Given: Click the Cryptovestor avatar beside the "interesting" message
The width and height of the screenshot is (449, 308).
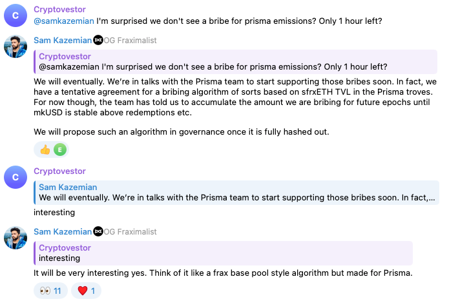Looking at the screenshot, I should [x=16, y=177].
